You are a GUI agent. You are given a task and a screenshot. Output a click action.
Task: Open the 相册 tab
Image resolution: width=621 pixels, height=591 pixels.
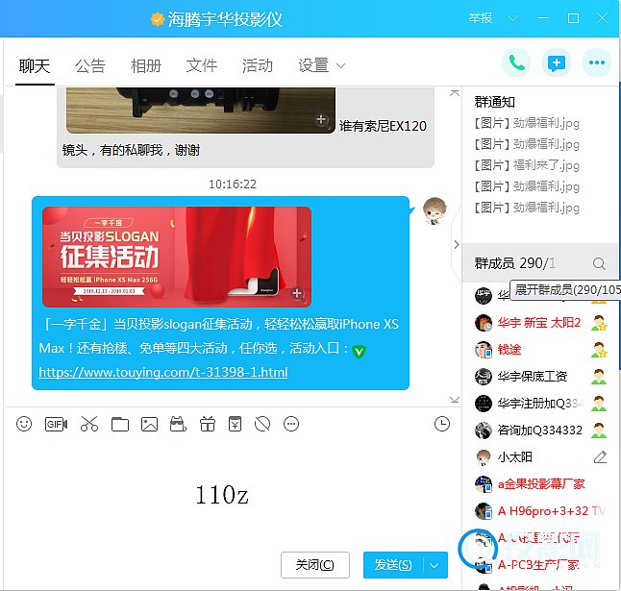(x=146, y=65)
